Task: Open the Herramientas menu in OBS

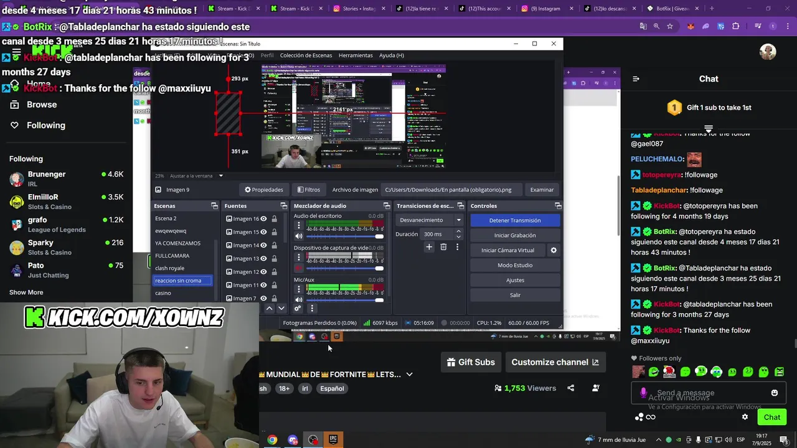Action: point(356,55)
